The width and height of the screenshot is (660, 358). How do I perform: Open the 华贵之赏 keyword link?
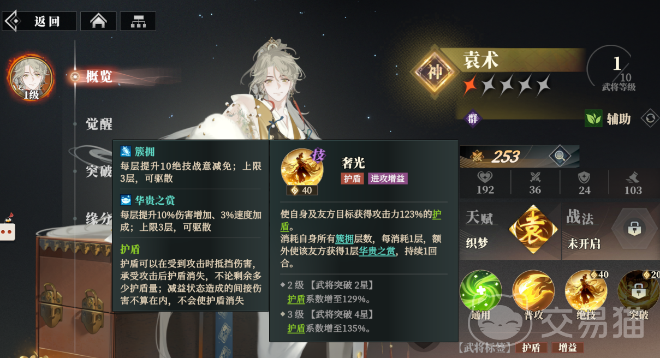coord(377,251)
